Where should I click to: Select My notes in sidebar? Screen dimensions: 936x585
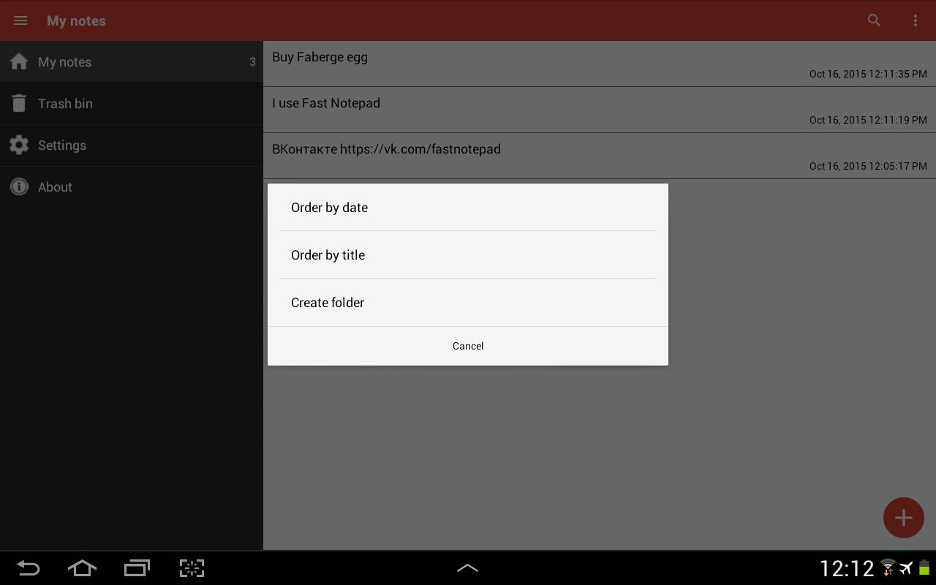(x=132, y=61)
